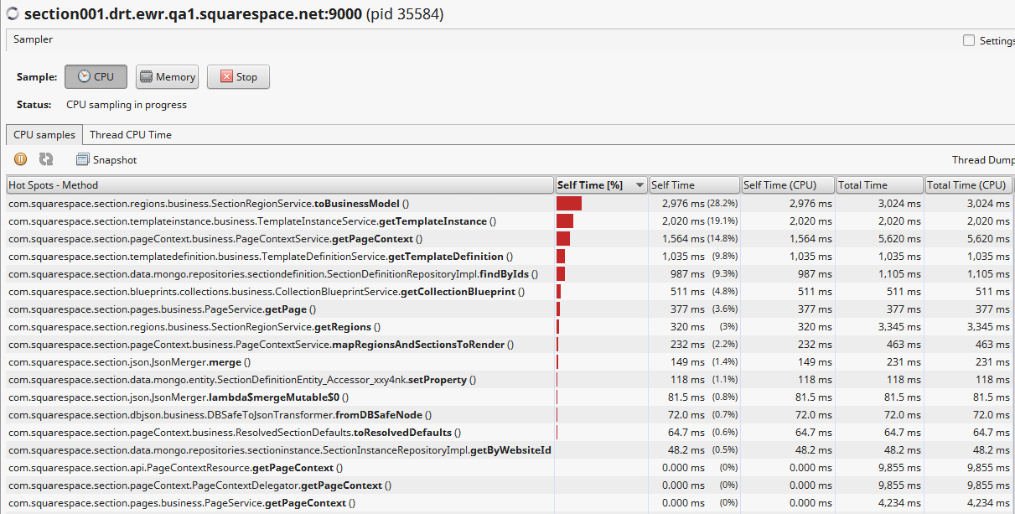Sort by Hot Spots - Method column
Viewport: 1015px width, 514px height.
click(280, 184)
